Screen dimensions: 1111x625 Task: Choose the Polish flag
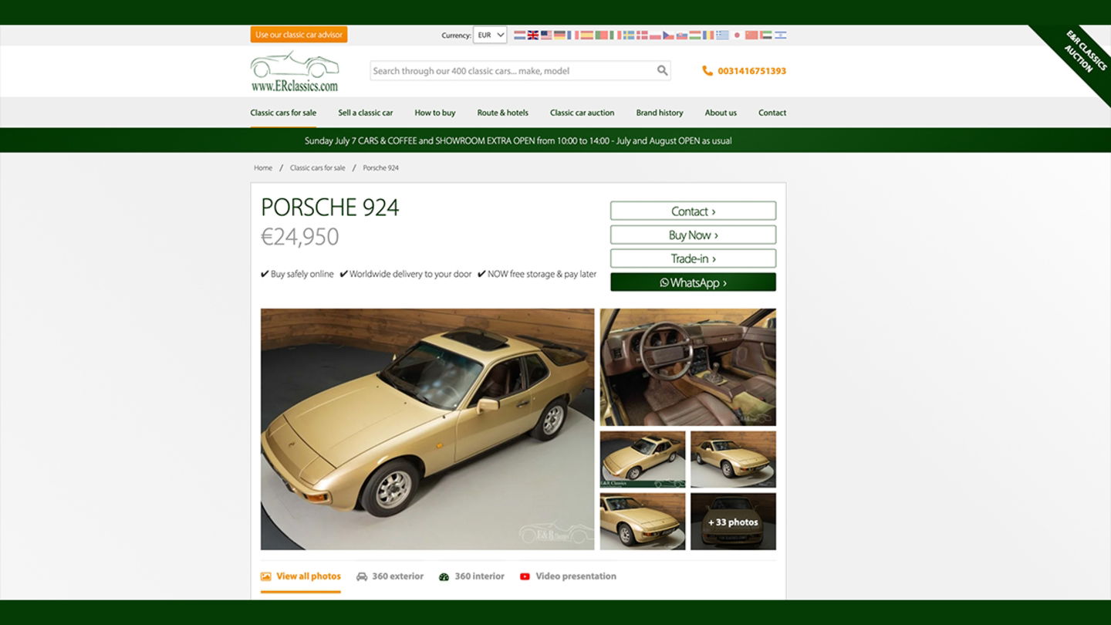[x=655, y=35]
